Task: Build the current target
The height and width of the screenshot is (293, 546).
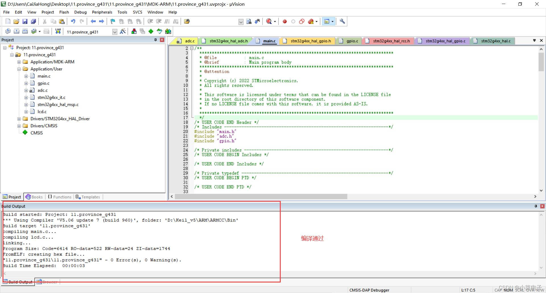Action: (x=16, y=31)
